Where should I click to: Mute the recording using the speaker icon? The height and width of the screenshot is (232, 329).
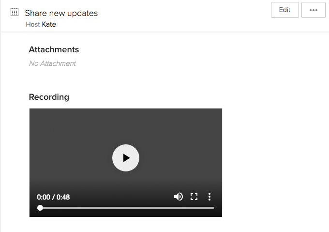pyautogui.click(x=179, y=197)
